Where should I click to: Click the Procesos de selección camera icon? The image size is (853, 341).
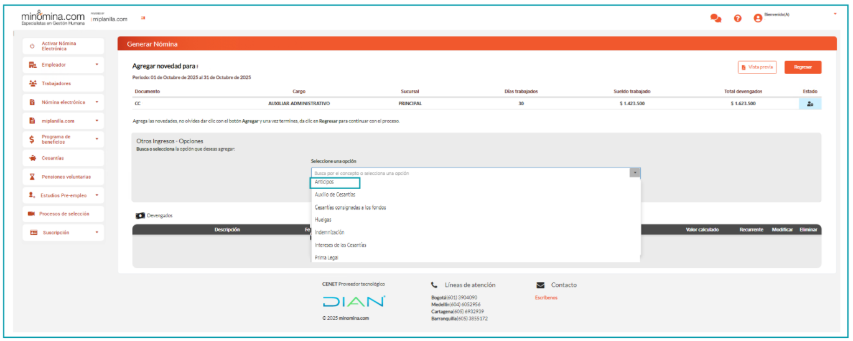click(31, 214)
